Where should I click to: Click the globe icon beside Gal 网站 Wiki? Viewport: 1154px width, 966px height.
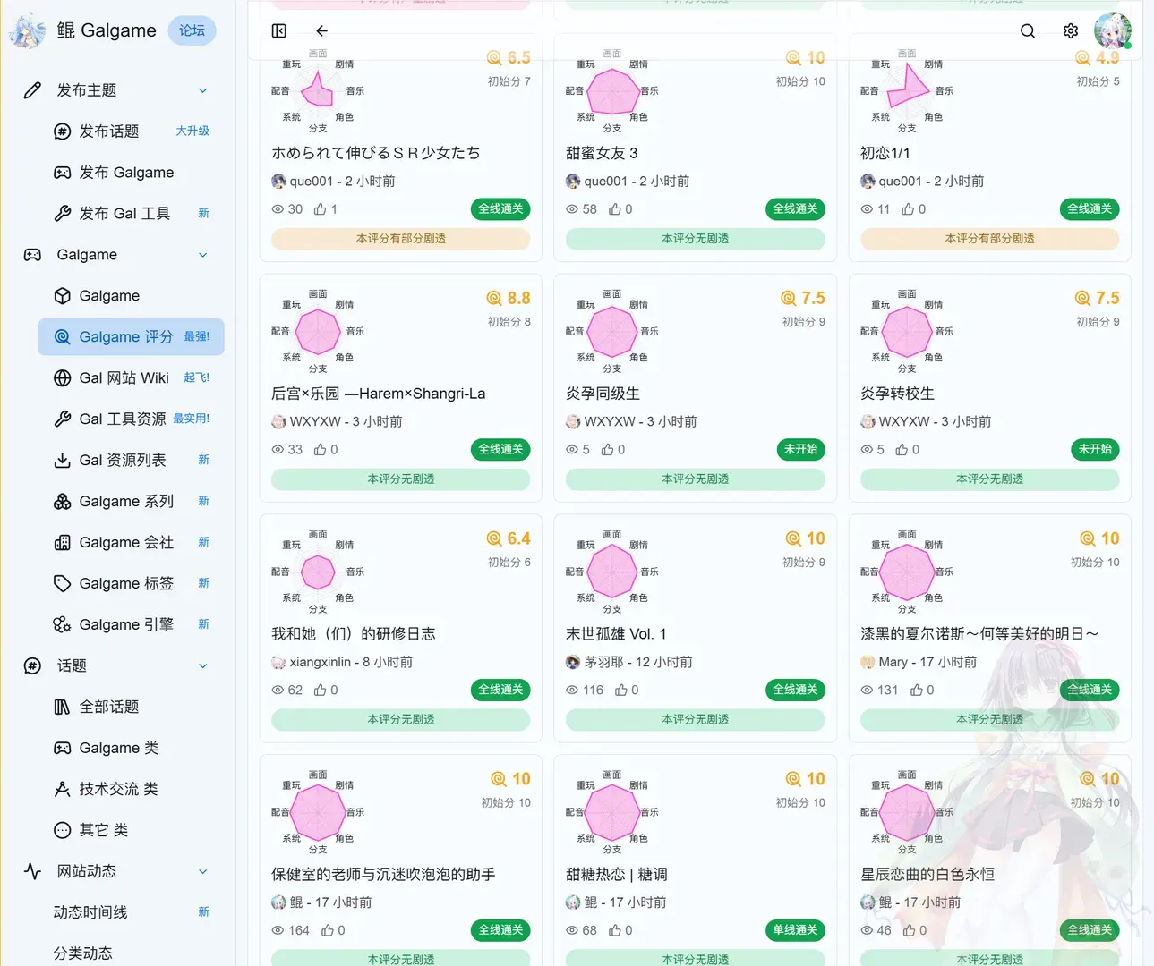click(x=63, y=378)
